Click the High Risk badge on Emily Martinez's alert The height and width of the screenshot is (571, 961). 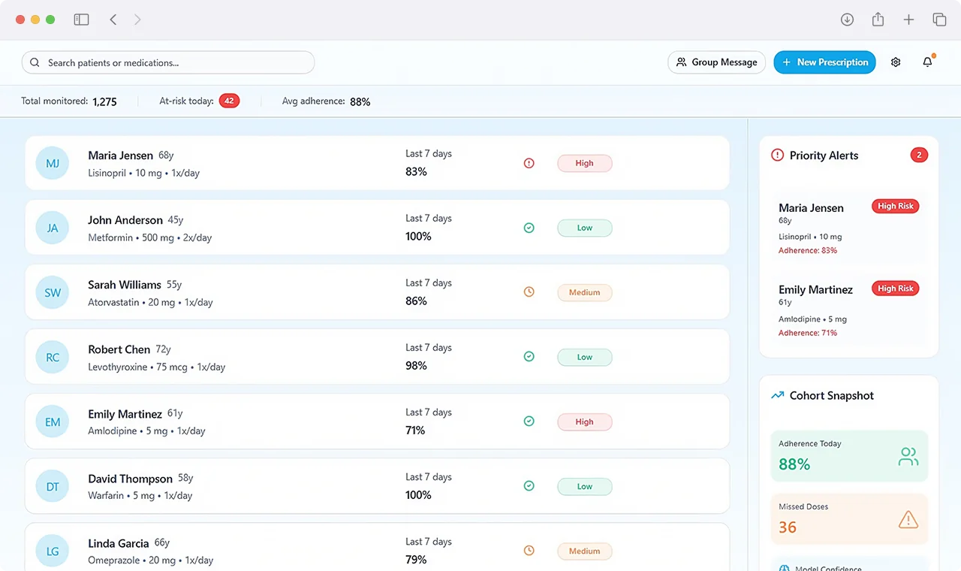point(896,289)
